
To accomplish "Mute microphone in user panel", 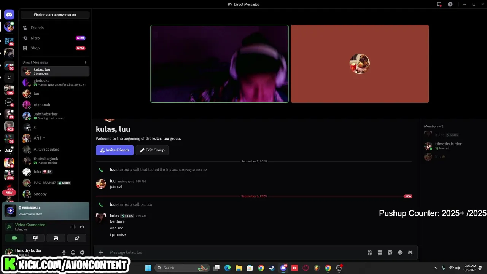I will 64,252.
